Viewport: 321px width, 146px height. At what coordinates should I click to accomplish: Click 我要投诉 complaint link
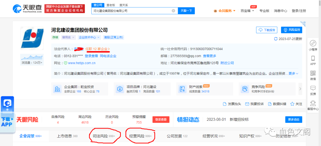pyautogui.click(x=254, y=104)
